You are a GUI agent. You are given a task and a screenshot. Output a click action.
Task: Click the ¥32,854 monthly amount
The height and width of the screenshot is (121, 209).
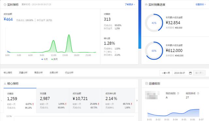coord(173,23)
